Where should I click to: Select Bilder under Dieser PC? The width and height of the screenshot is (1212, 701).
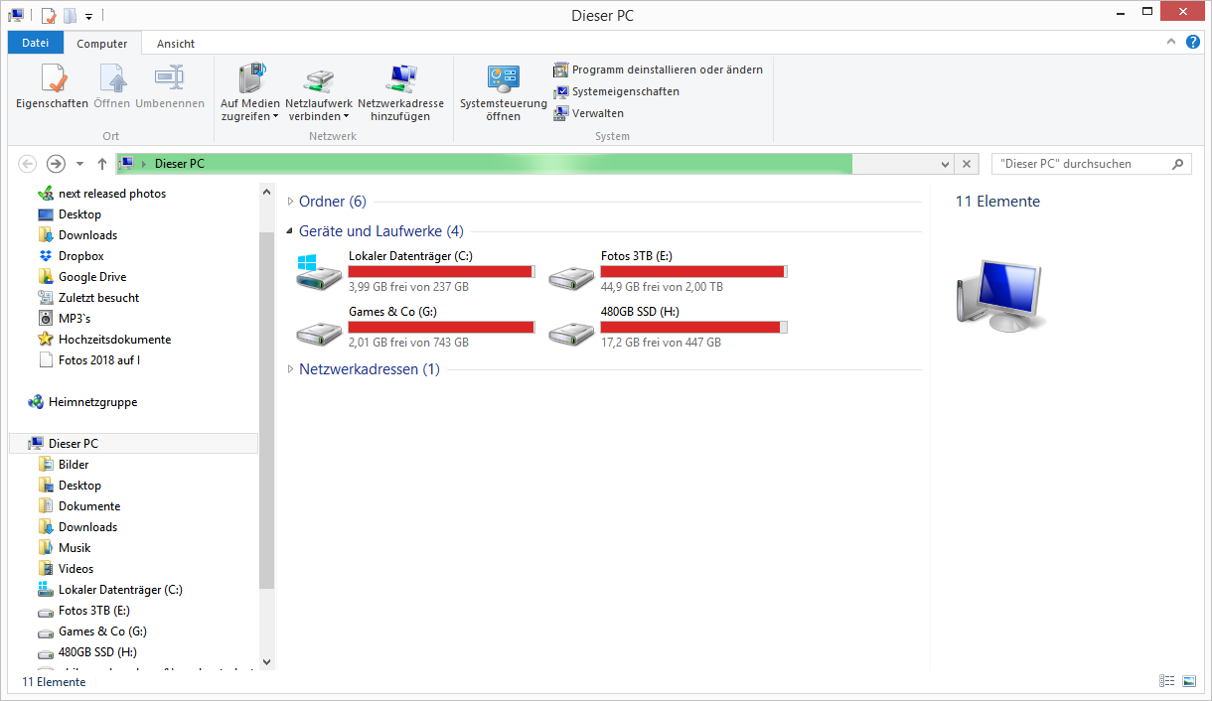coord(74,465)
